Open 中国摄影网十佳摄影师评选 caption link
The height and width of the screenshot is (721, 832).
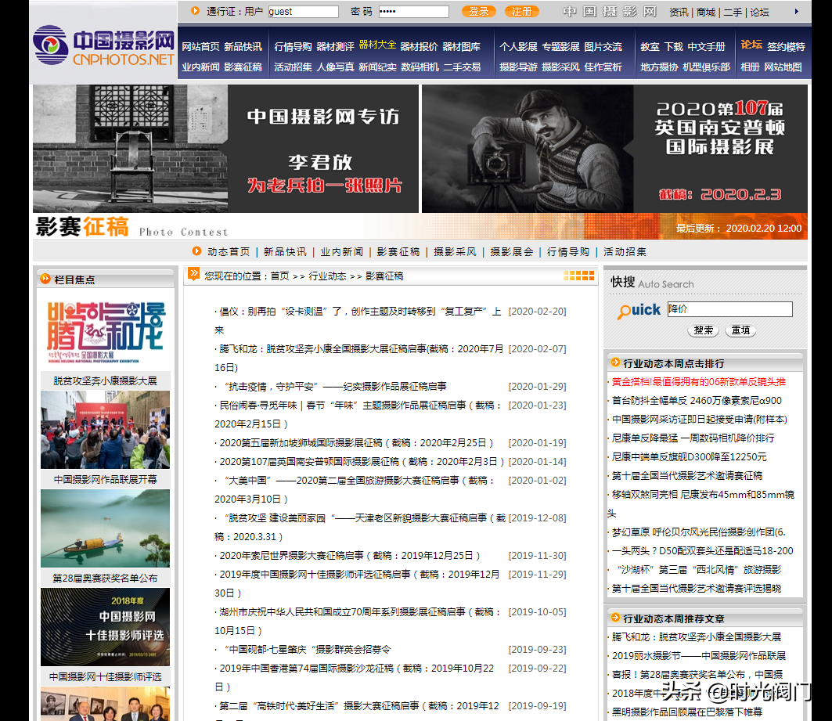(105, 677)
